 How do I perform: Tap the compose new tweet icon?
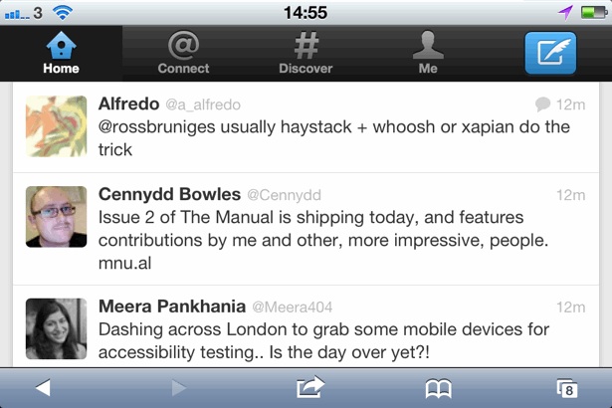point(549,54)
